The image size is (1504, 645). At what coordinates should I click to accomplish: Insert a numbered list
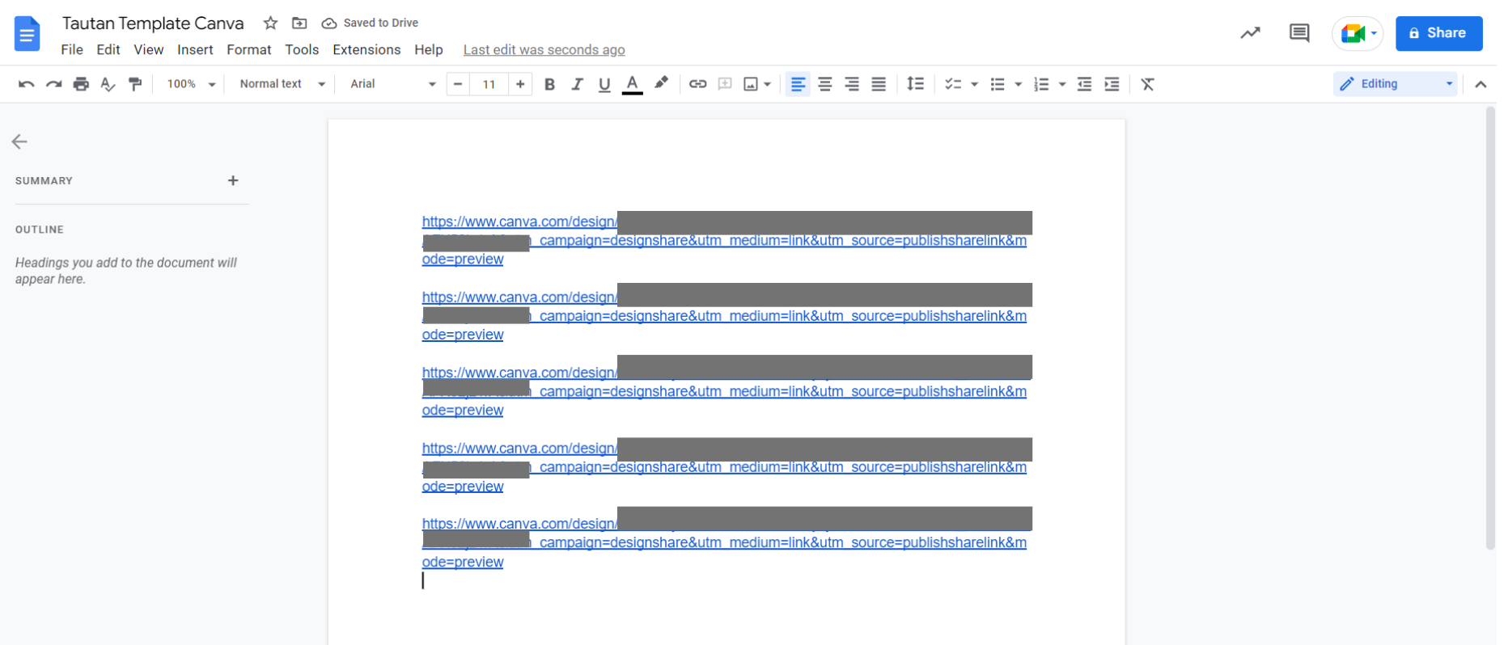[x=1041, y=84]
